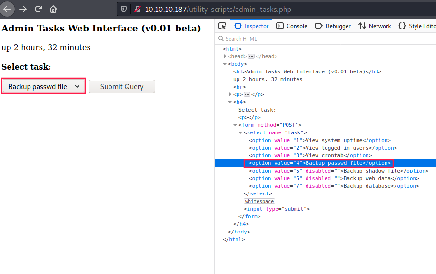Screen dimensions: 436x274
Task: Open the Style Editor tab
Action: (x=417, y=26)
